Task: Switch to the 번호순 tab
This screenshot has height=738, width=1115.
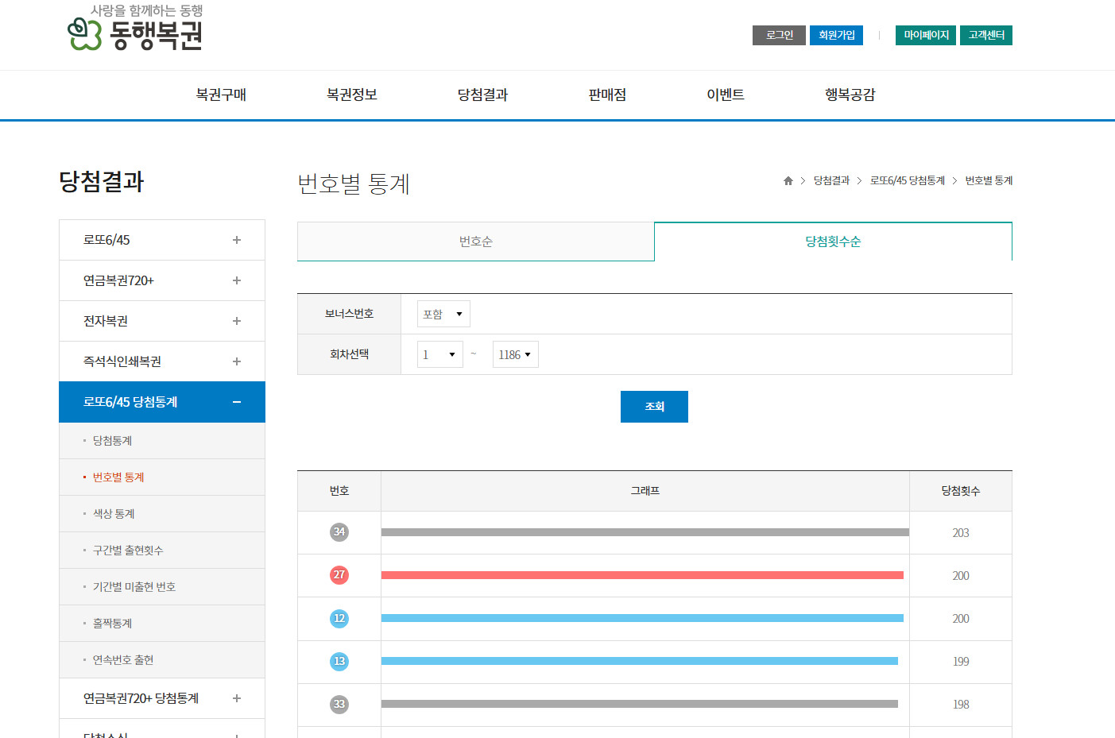Action: click(476, 241)
